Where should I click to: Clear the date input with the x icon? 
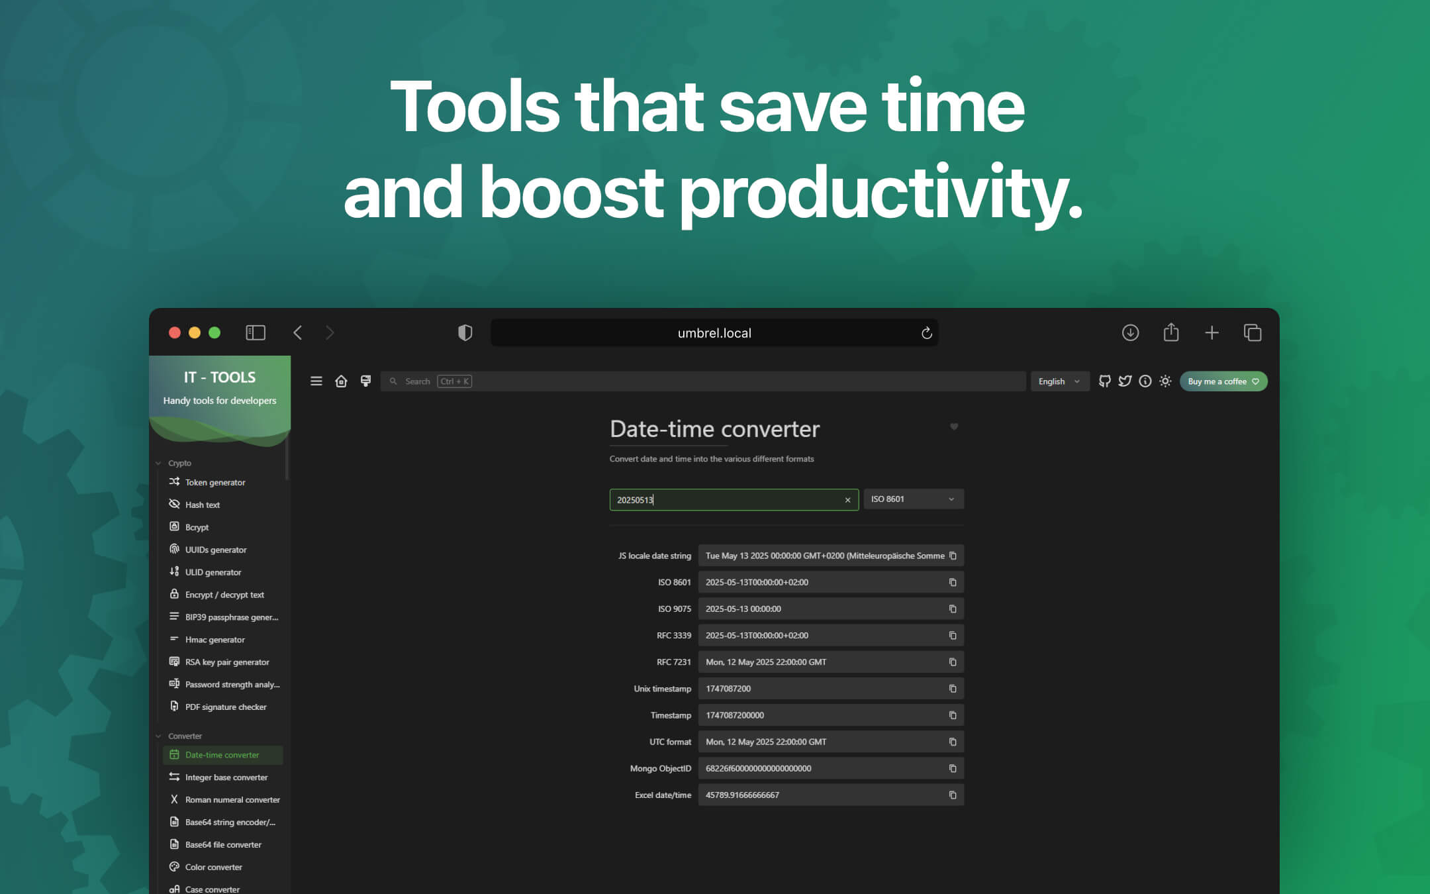click(x=847, y=499)
